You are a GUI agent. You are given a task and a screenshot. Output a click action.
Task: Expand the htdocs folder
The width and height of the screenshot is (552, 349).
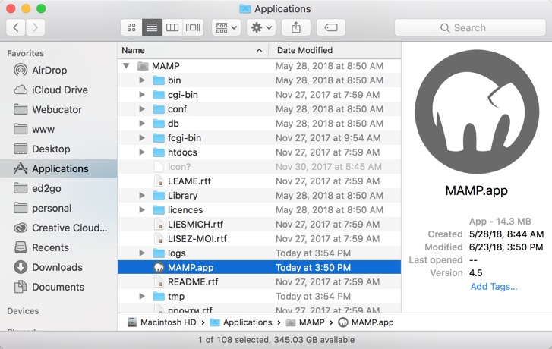[142, 152]
